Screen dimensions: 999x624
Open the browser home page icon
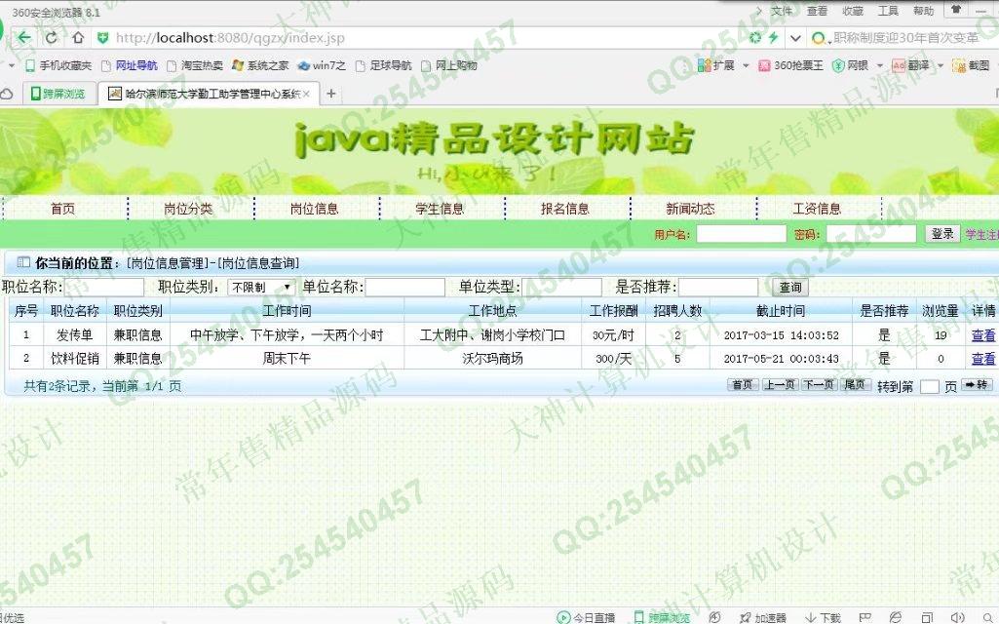pos(78,38)
